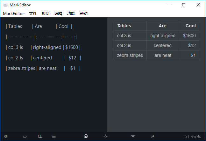Click the $1600 cell in preview
The image size is (206, 141).
pyautogui.click(x=189, y=36)
